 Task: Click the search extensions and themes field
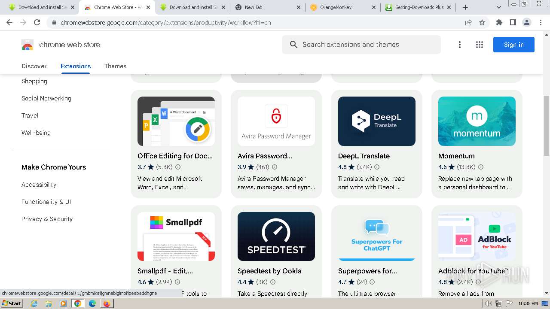tap(361, 45)
